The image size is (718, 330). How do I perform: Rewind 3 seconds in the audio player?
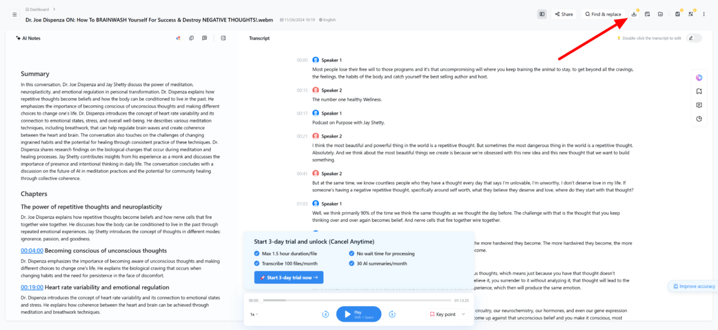pyautogui.click(x=325, y=314)
